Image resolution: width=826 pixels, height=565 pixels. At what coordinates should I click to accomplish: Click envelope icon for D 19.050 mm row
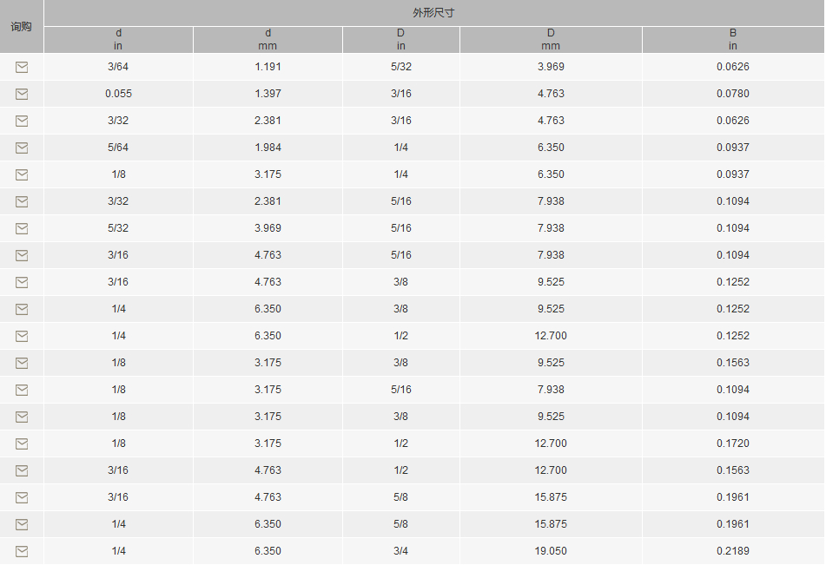[x=22, y=551]
